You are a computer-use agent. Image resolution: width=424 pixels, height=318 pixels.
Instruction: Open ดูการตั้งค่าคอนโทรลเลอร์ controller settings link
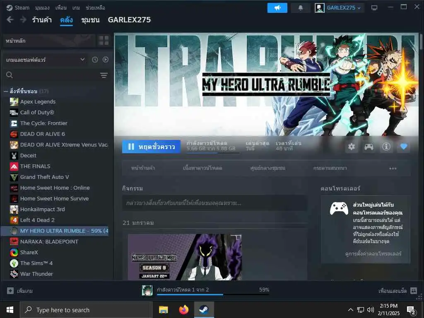tap(373, 254)
